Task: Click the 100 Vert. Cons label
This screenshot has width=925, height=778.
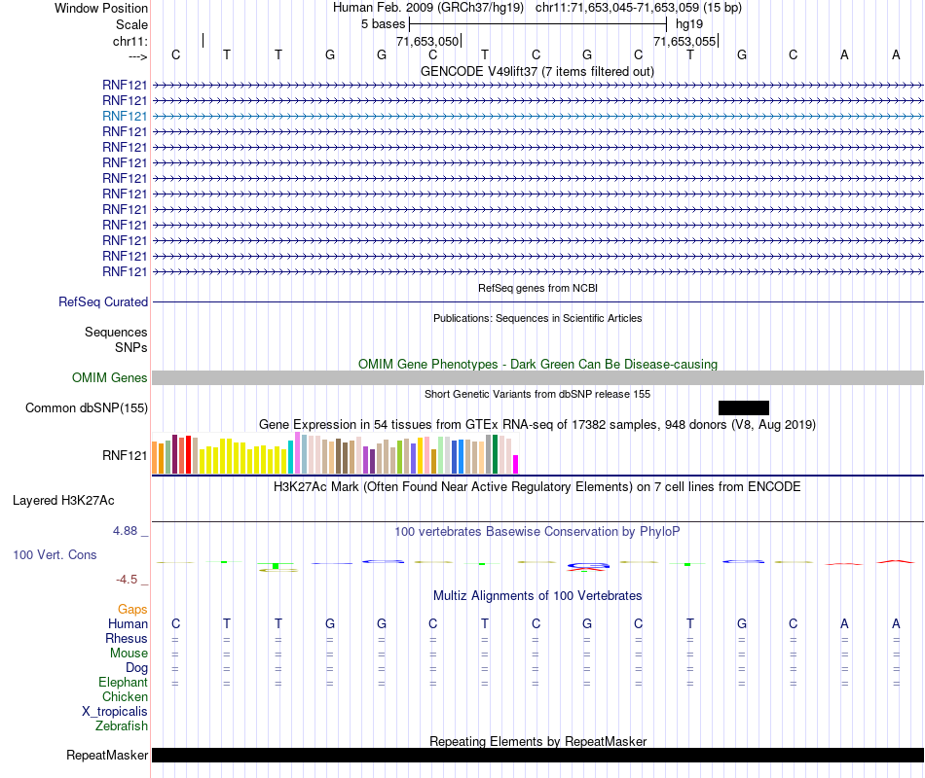Action: 55,554
